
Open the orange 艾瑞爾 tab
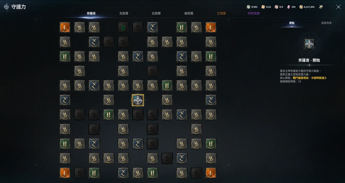click(x=221, y=13)
